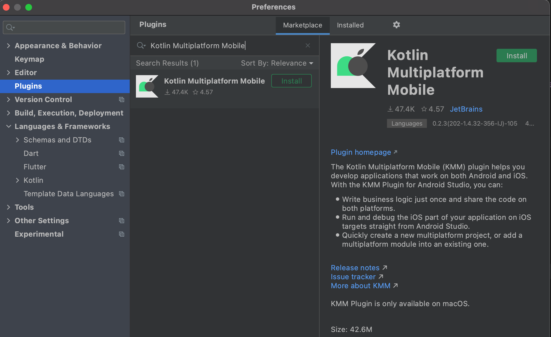This screenshot has height=337, width=551.
Task: Click the settings search magnifier icon
Action: click(10, 27)
